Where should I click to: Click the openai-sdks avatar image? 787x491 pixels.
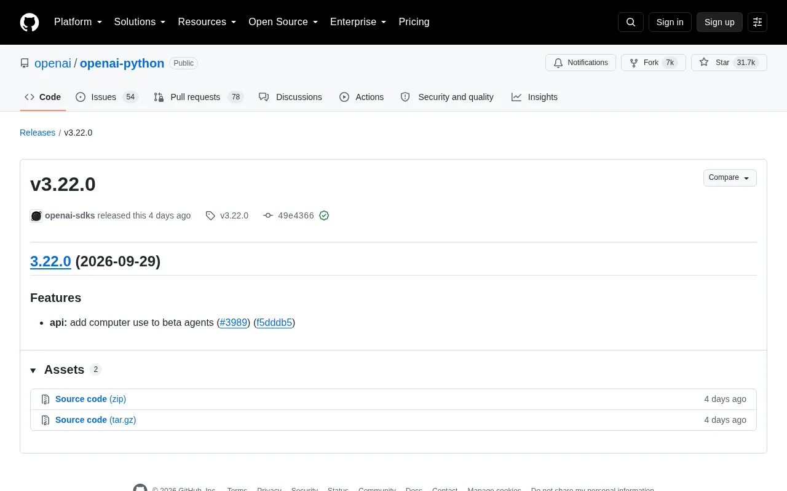click(x=36, y=216)
